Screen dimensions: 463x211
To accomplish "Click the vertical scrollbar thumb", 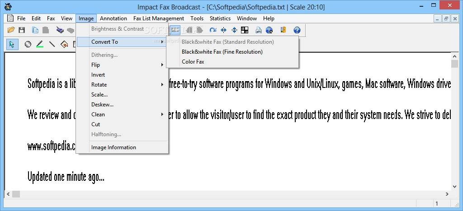I will click(455, 64).
